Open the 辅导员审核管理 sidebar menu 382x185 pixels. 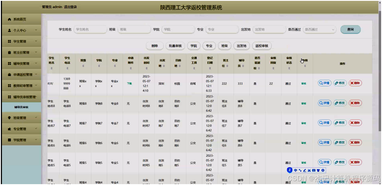point(22,97)
